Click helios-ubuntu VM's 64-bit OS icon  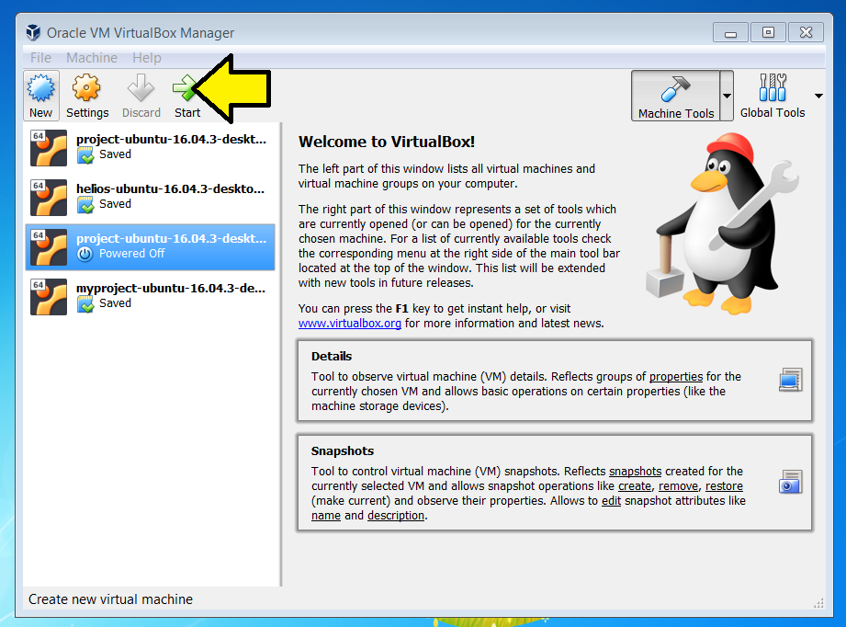(49, 198)
